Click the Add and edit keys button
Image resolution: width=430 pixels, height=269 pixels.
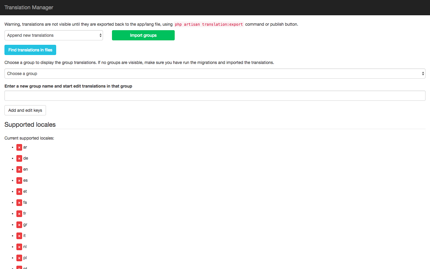pyautogui.click(x=25, y=110)
